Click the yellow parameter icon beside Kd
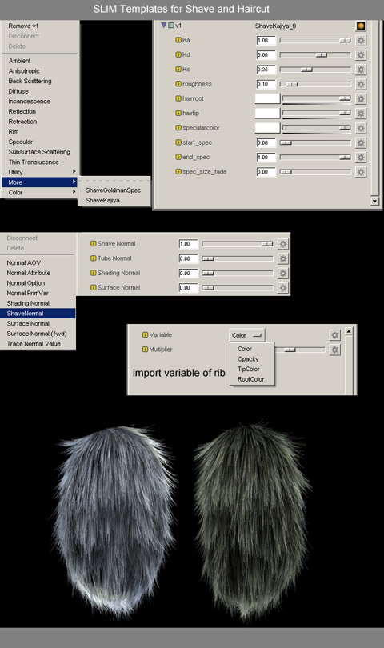Screen dimensions: 384x648 (178, 54)
